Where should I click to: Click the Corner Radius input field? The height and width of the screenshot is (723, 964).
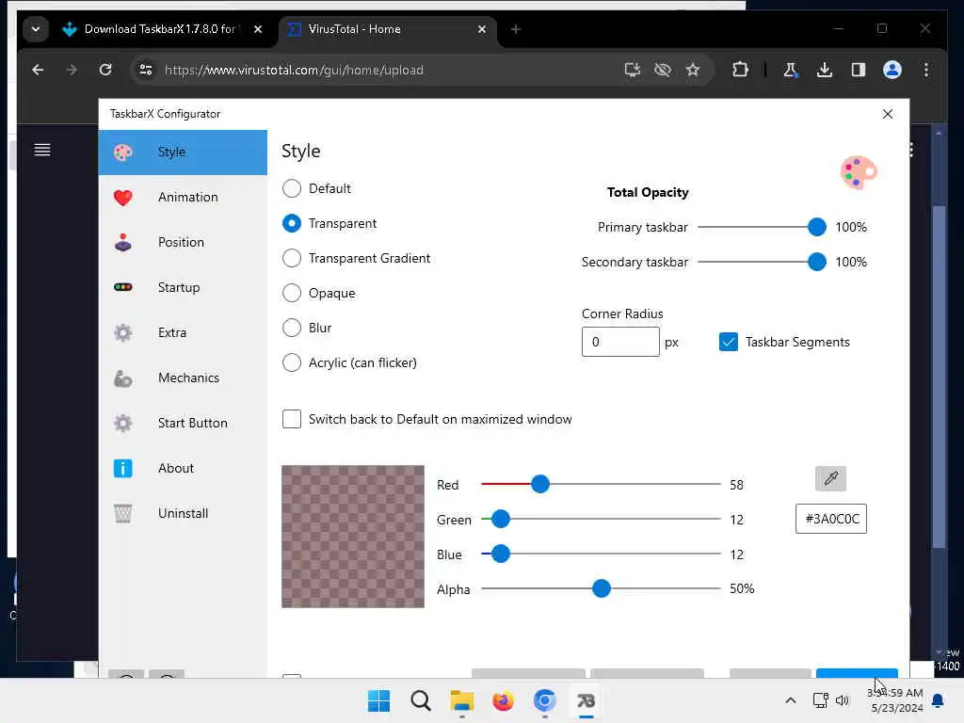tap(620, 342)
